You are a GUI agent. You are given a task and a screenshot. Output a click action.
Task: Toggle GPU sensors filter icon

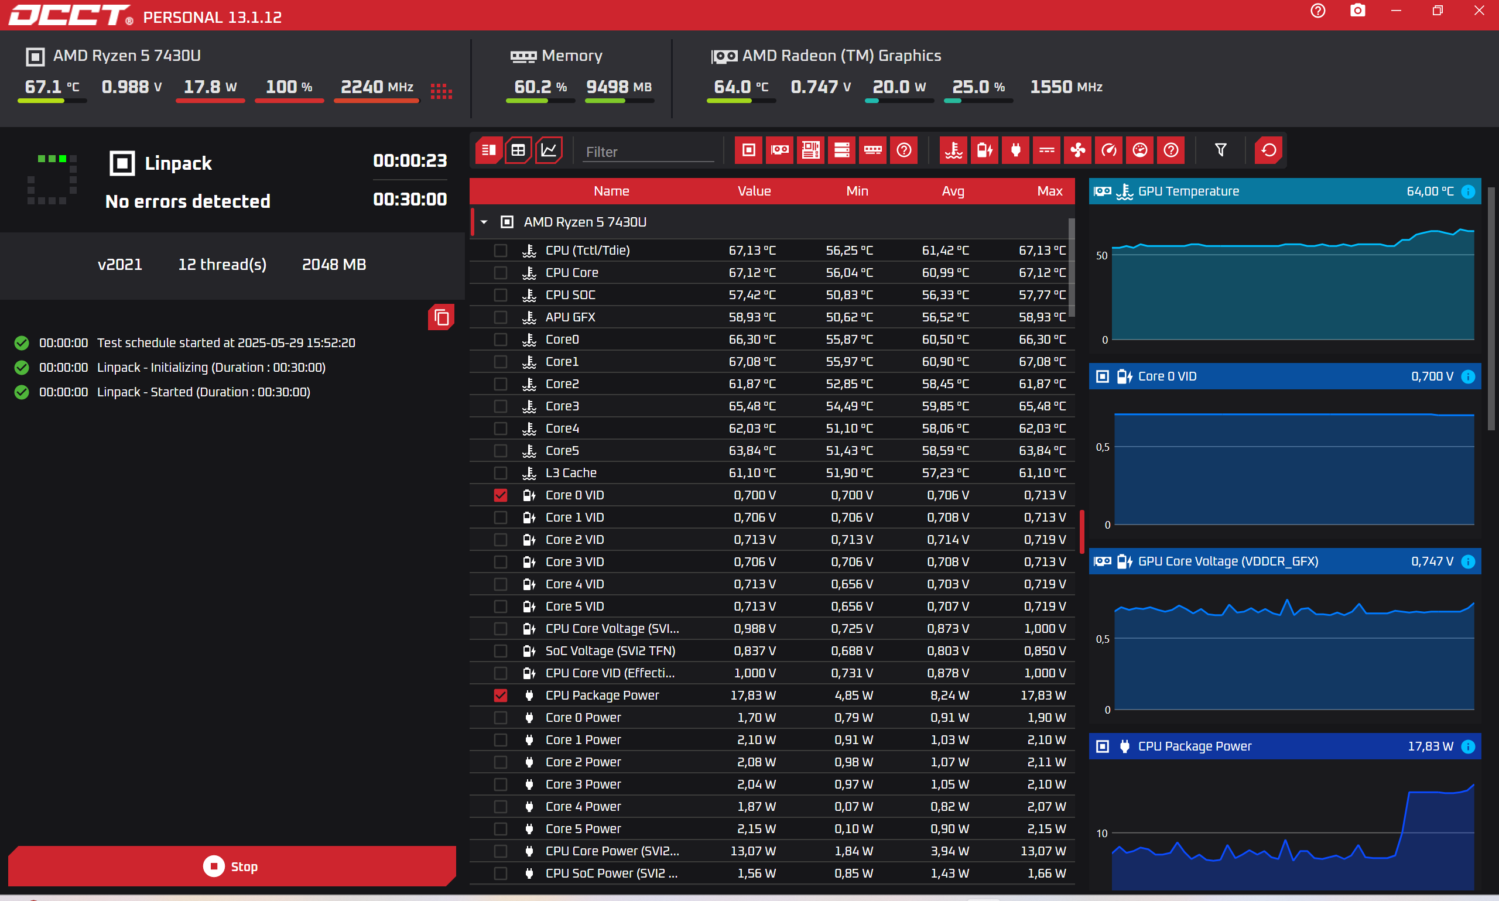tap(779, 150)
